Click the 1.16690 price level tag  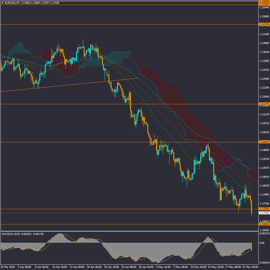coord(264,224)
